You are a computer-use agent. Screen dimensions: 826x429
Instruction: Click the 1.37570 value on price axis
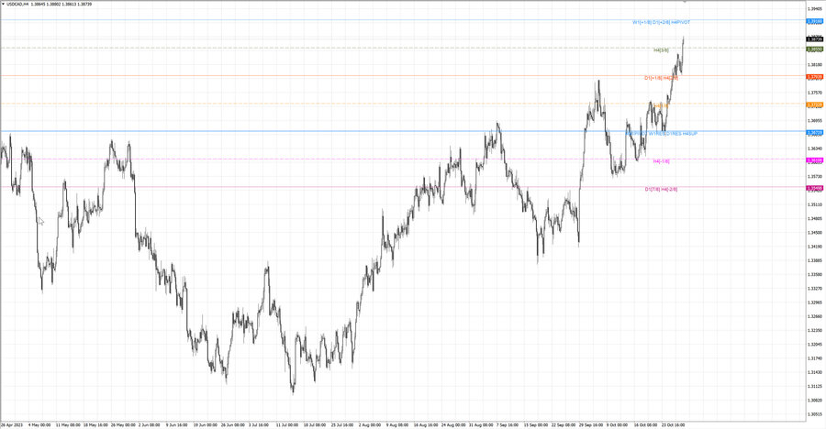[815, 93]
